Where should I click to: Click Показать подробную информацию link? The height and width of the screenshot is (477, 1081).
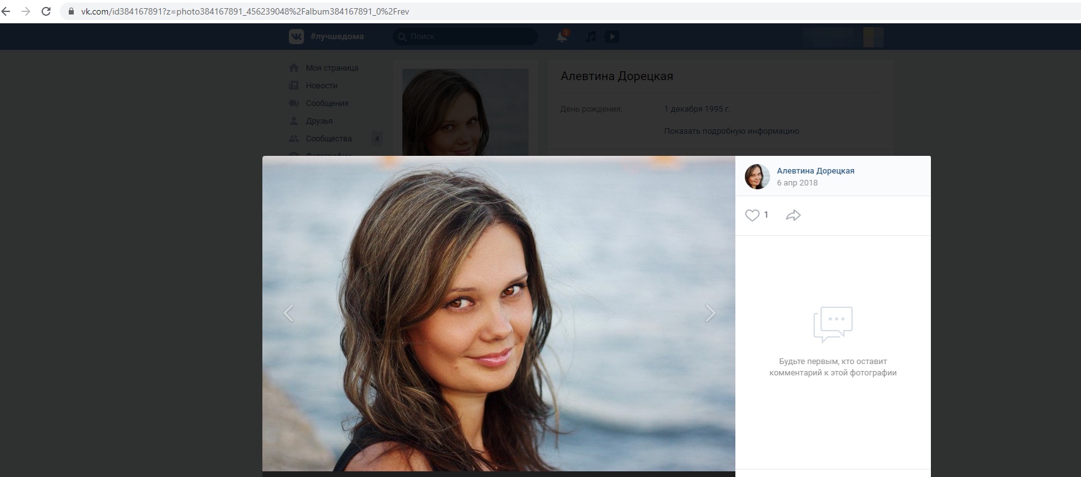pyautogui.click(x=732, y=131)
